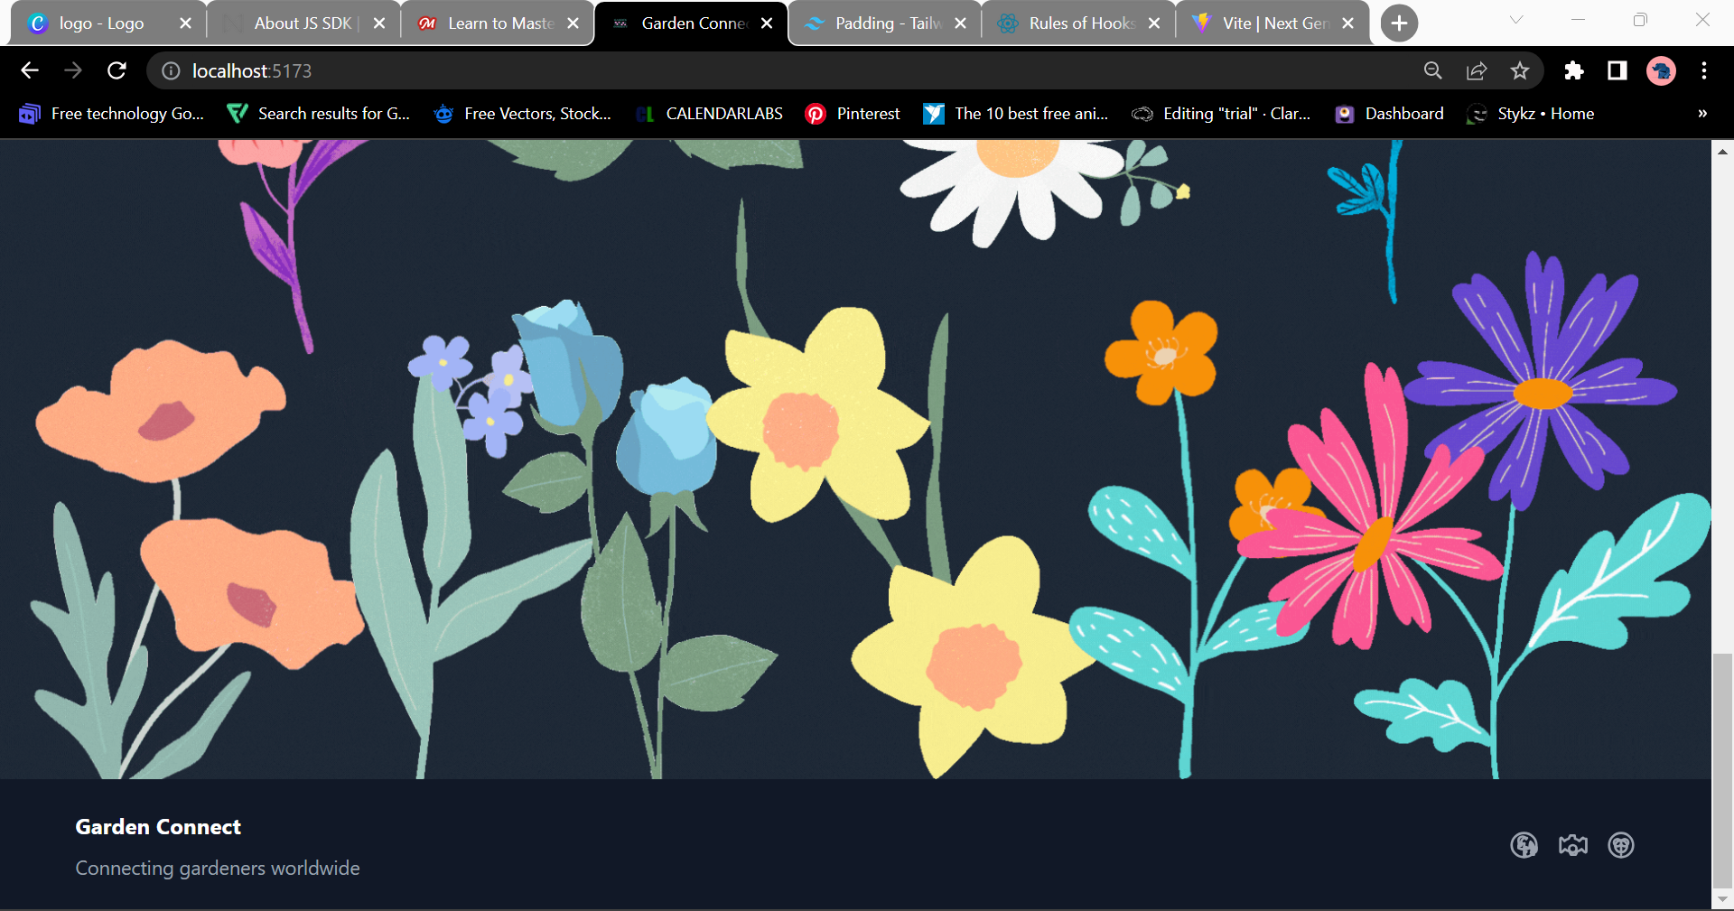Share the current page
1734x911 pixels.
1476,70
